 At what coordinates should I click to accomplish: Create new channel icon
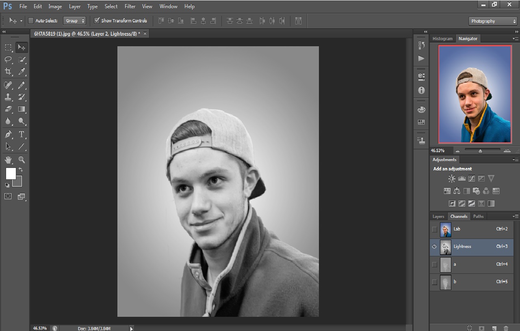pyautogui.click(x=494, y=328)
